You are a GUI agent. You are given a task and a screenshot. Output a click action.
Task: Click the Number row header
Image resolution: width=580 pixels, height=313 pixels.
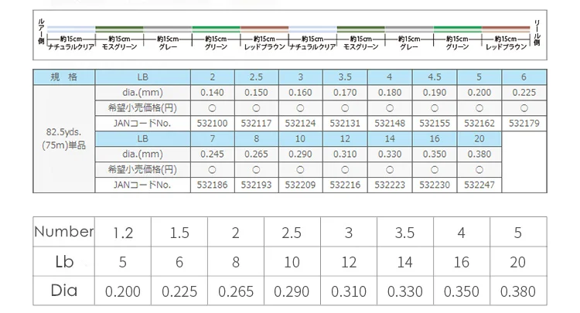[x=64, y=232]
